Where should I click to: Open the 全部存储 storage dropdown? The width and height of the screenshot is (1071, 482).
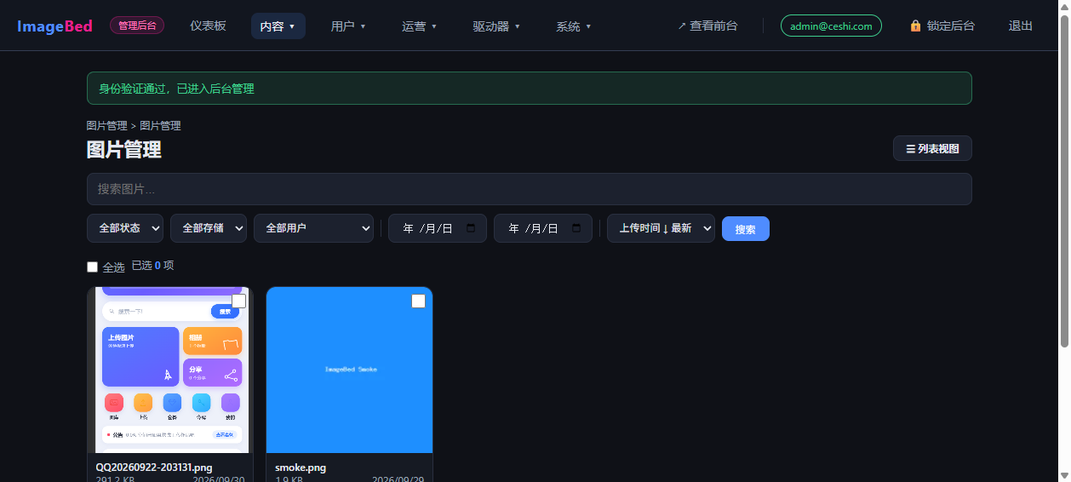pyautogui.click(x=209, y=228)
